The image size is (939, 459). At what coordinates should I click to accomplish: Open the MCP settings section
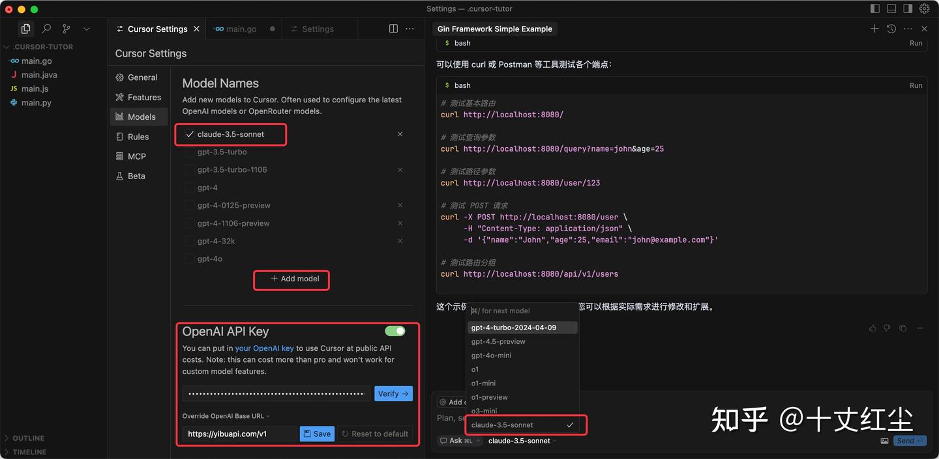[x=137, y=156]
